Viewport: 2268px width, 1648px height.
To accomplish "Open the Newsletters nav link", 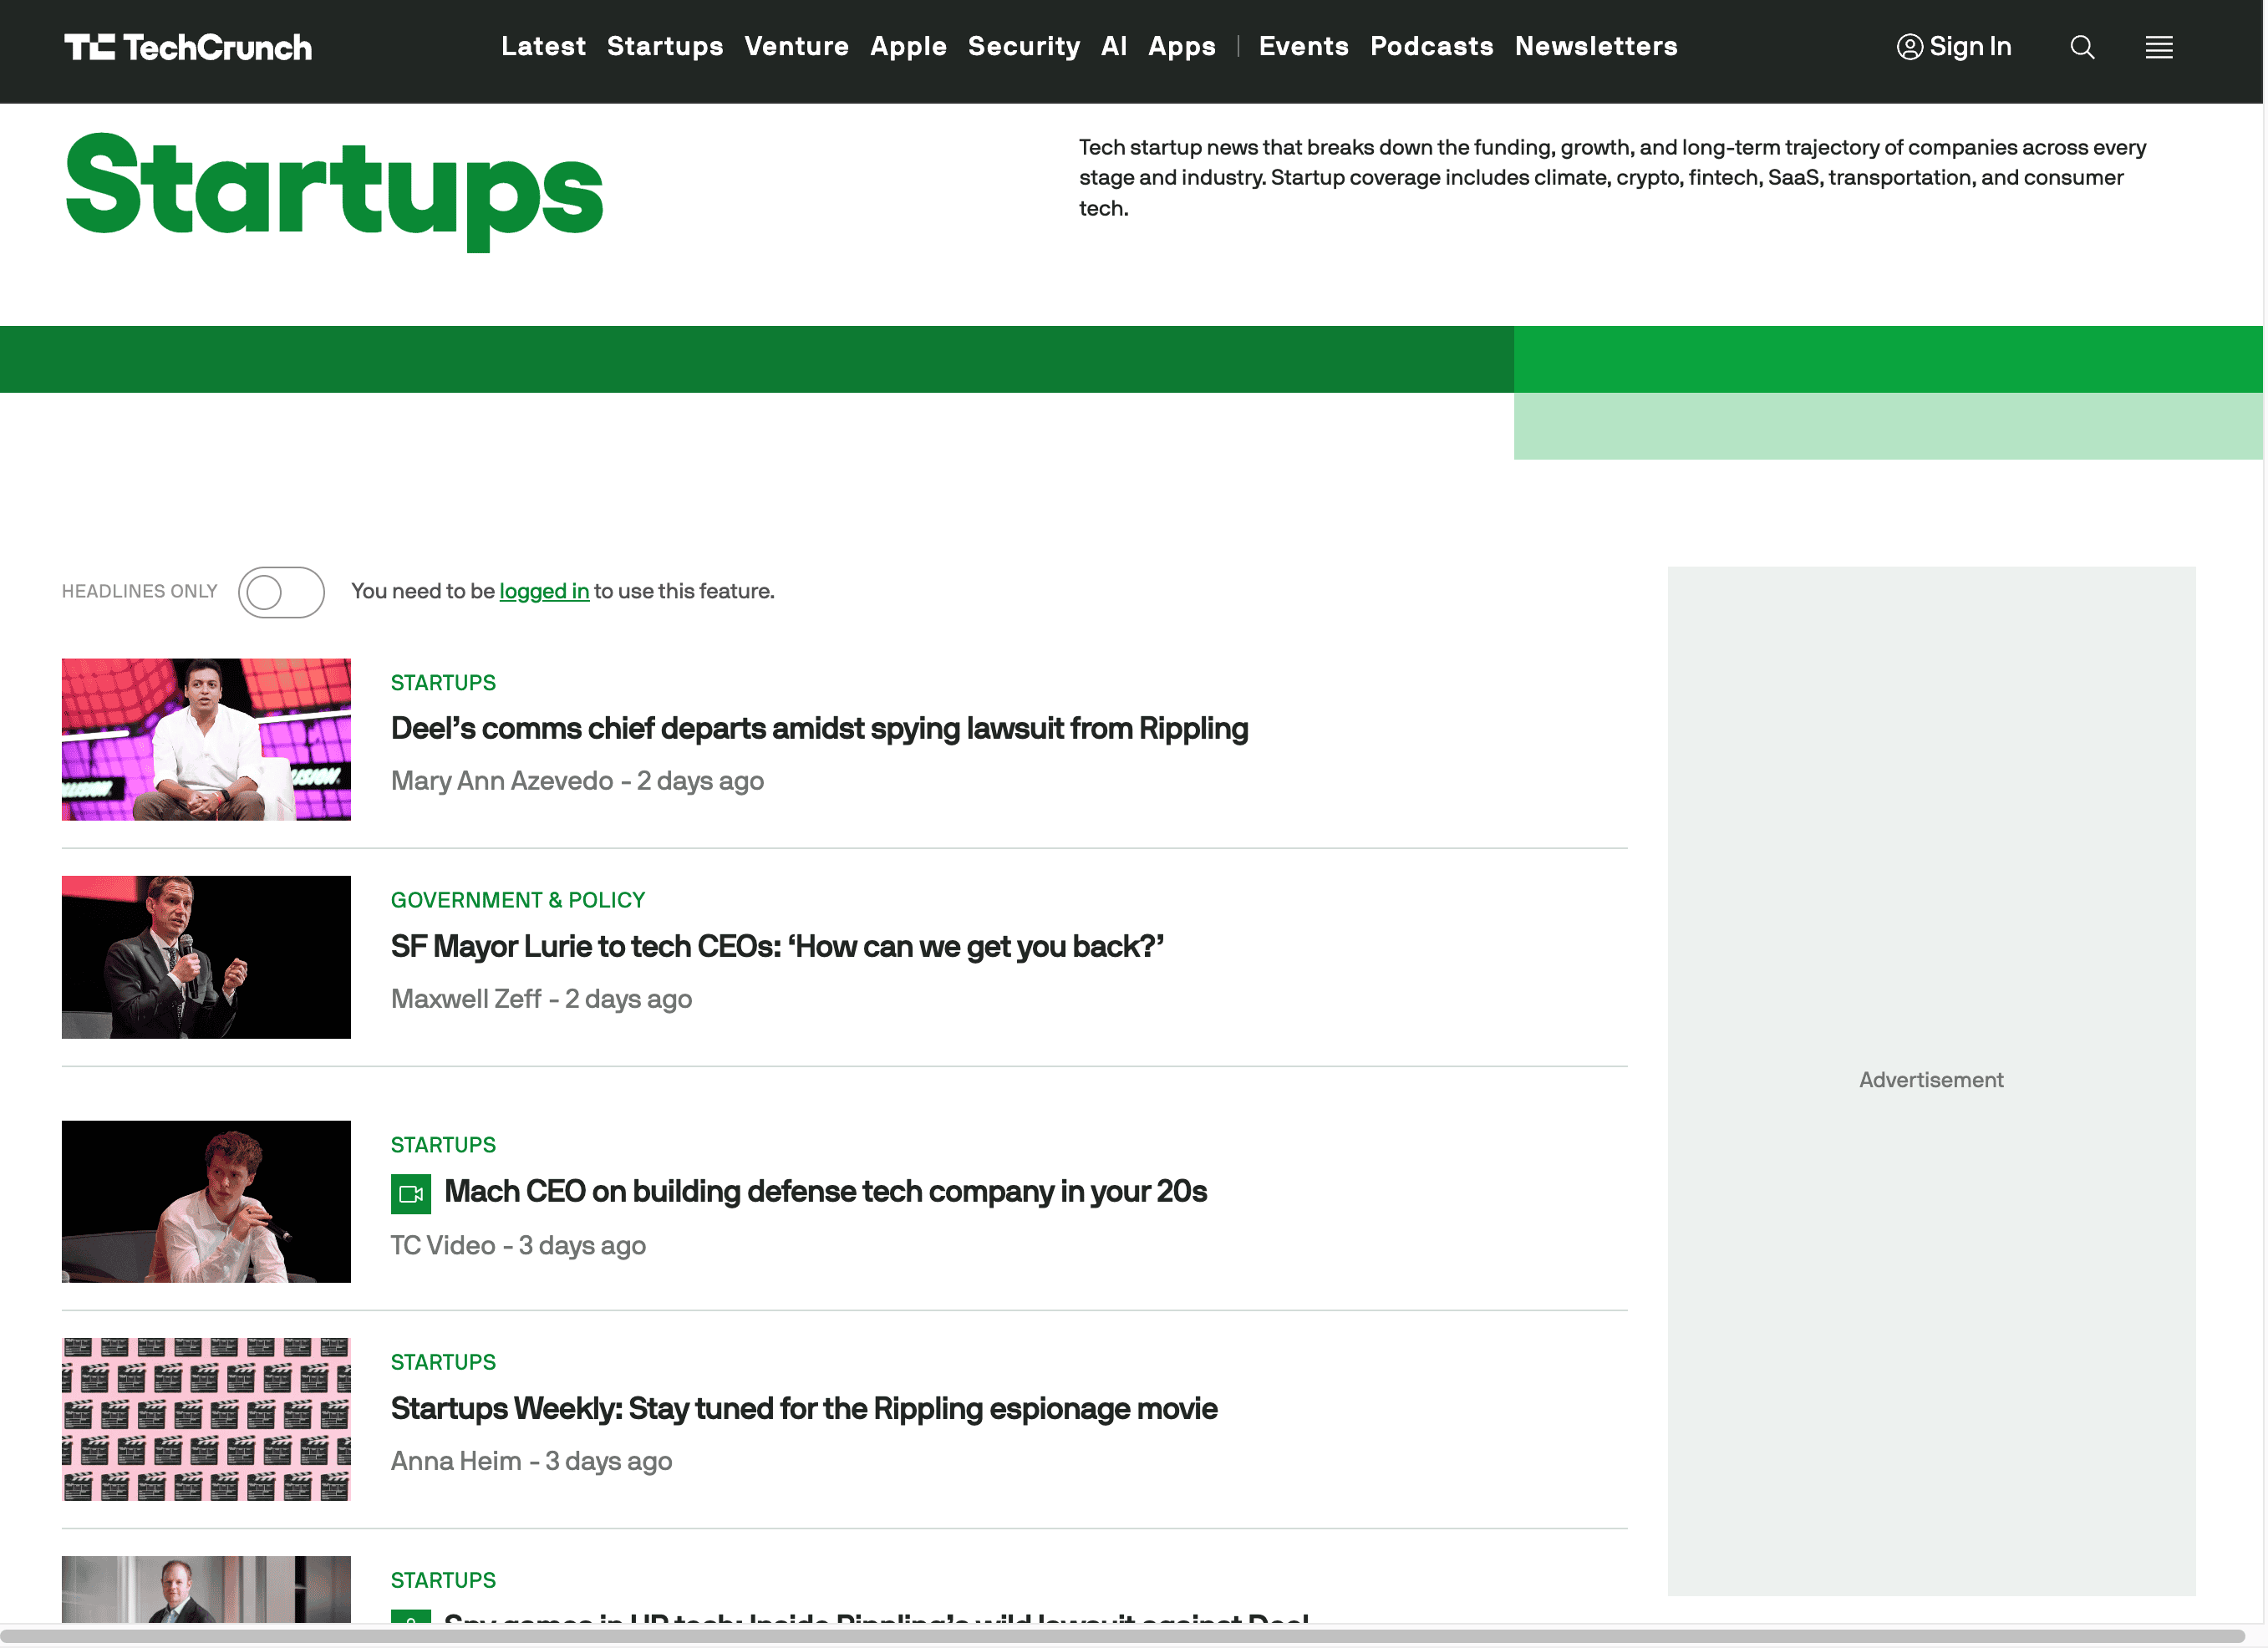I will [x=1595, y=46].
